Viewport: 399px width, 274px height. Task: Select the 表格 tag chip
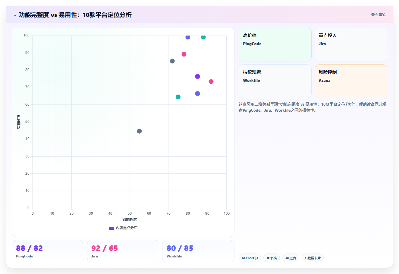[272, 258]
